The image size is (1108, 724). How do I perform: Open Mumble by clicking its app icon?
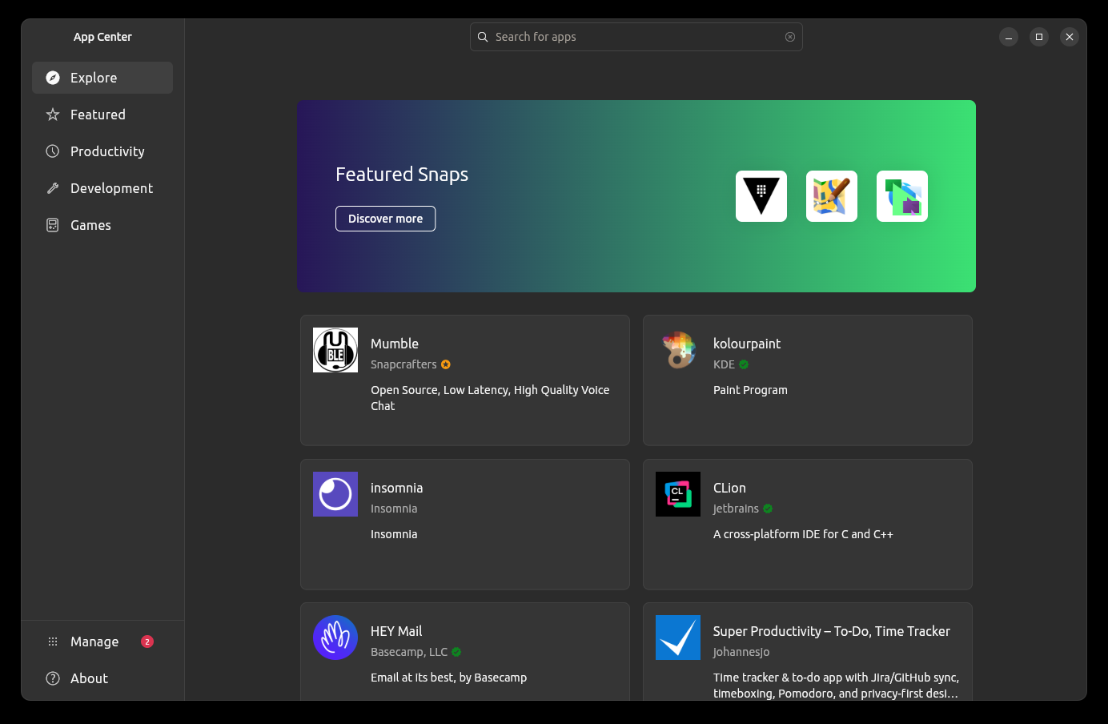[x=335, y=350]
